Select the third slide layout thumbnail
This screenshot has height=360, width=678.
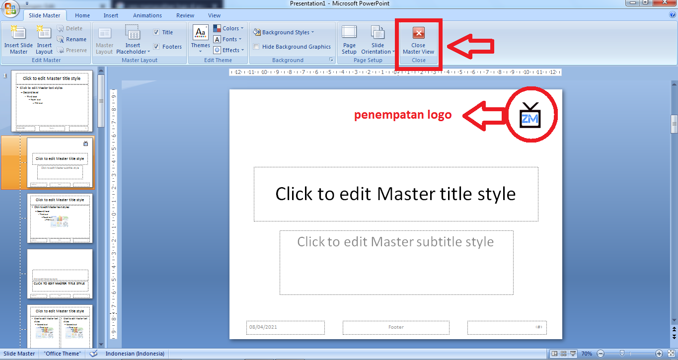[60, 218]
